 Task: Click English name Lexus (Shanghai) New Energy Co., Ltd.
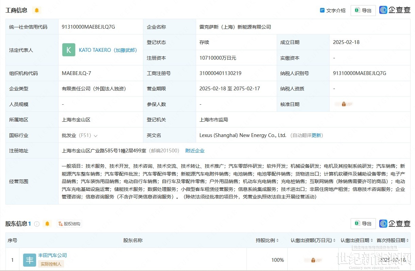[x=243, y=135]
